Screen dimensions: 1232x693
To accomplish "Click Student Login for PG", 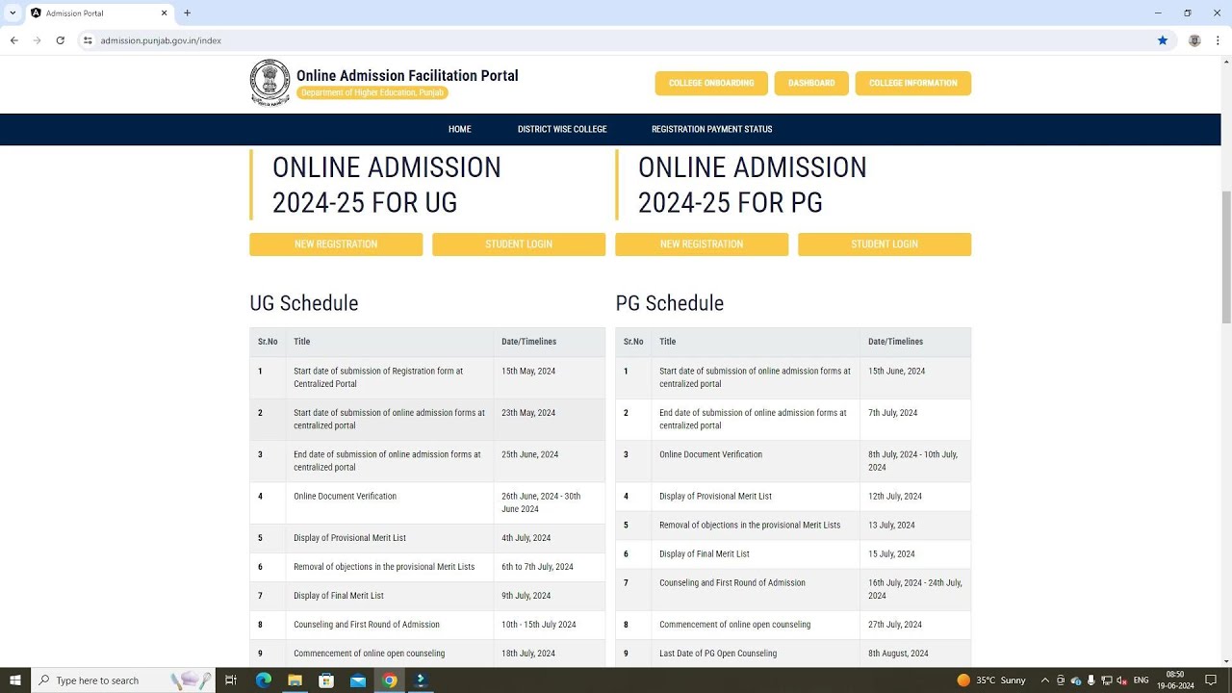I will (885, 244).
